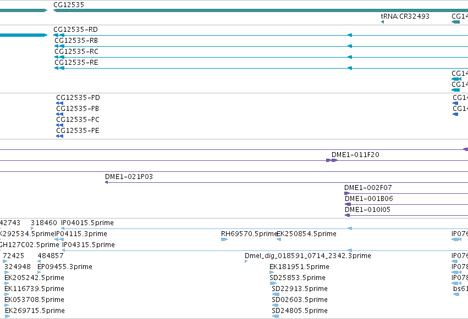This screenshot has height=319, width=468.
Task: Click the CG12535-PC protein label
Action: (x=78, y=120)
